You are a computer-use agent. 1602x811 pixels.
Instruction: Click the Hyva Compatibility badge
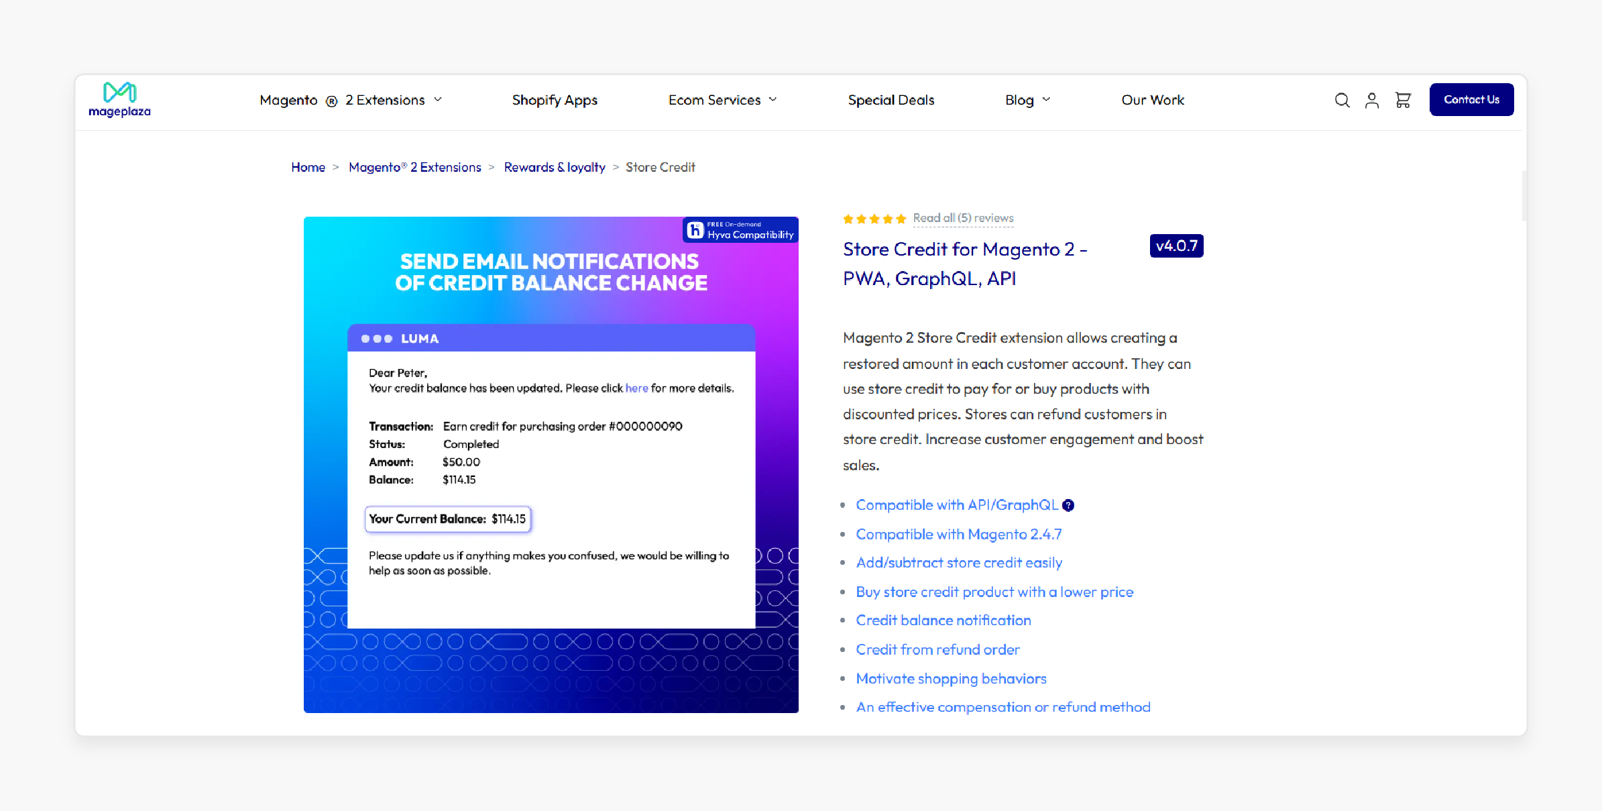click(x=740, y=230)
